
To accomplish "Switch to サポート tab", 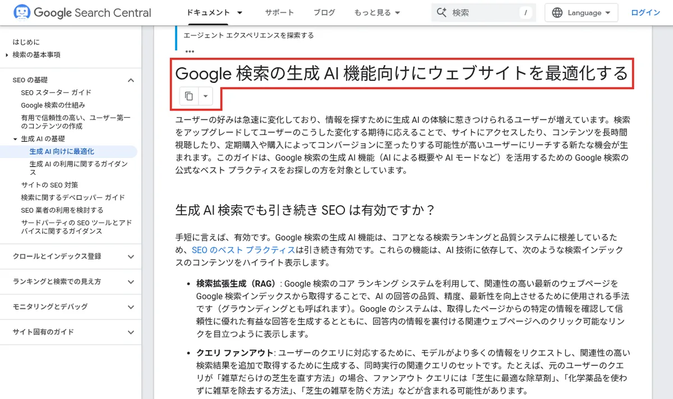I will tap(279, 12).
